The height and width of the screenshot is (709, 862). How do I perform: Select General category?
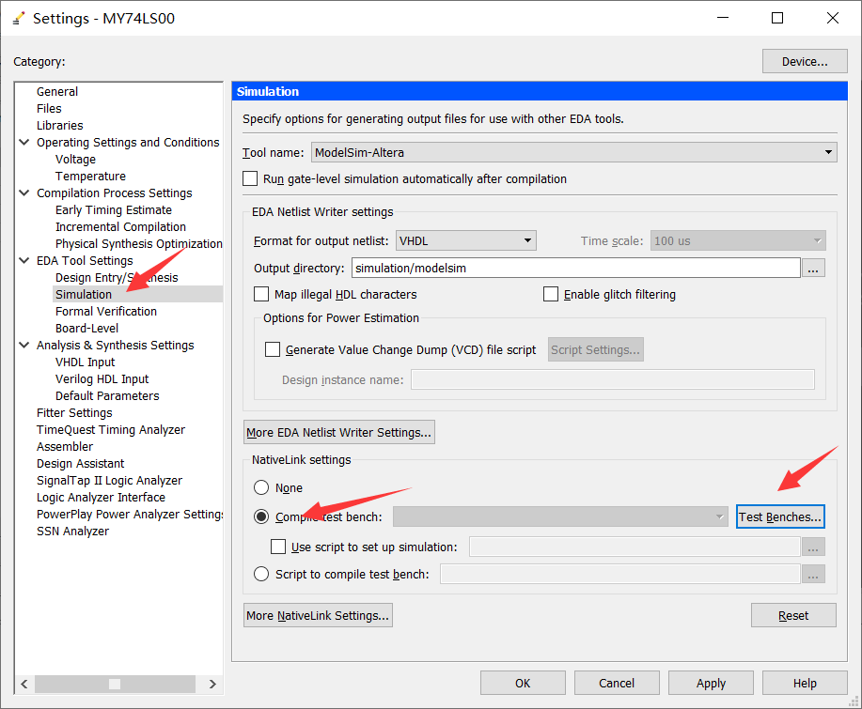(57, 92)
